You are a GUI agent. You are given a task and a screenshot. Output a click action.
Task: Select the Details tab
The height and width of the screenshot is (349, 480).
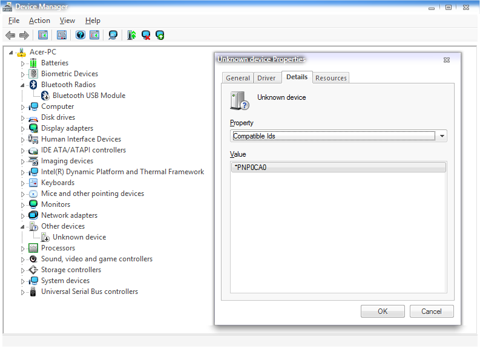[x=297, y=77]
